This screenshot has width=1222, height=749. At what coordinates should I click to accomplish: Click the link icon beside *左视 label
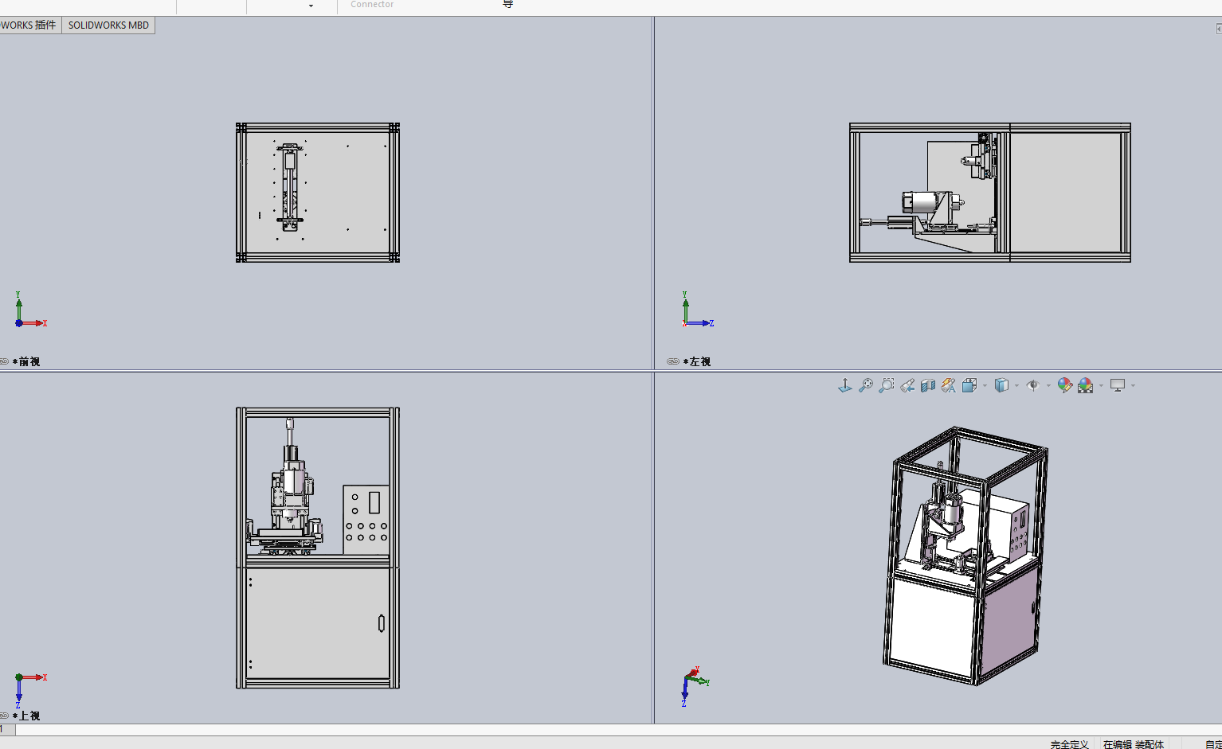point(673,361)
